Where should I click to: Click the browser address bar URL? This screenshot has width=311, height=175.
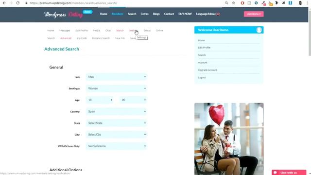pyautogui.click(x=73, y=3)
